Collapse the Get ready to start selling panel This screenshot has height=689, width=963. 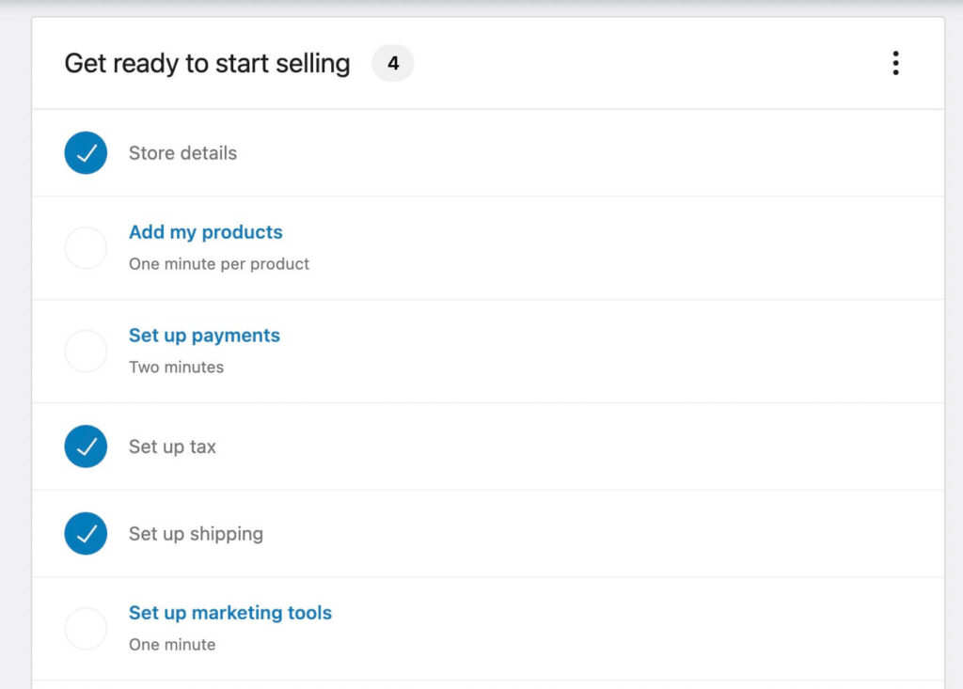tap(895, 62)
